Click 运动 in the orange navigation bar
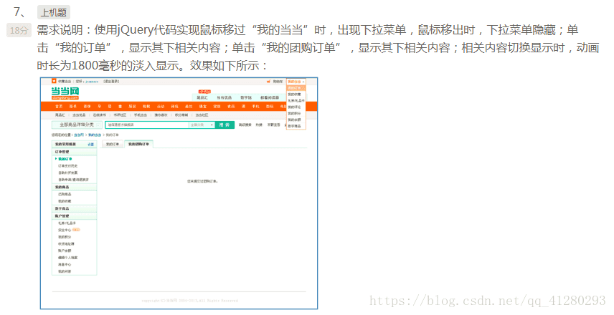The image size is (614, 315). 161,106
